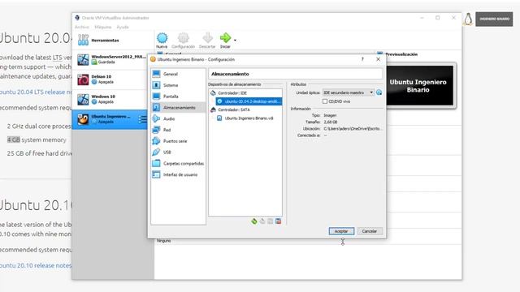Click the penguin logo in top corner
The height and width of the screenshot is (292, 520).
coord(468,19)
